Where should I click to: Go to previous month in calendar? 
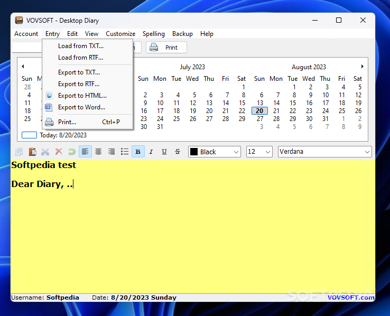click(x=23, y=67)
